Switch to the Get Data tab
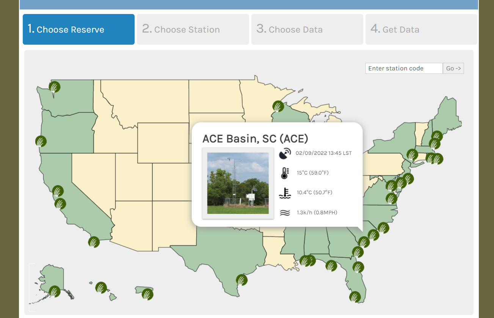This screenshot has width=494, height=318. pos(421,29)
